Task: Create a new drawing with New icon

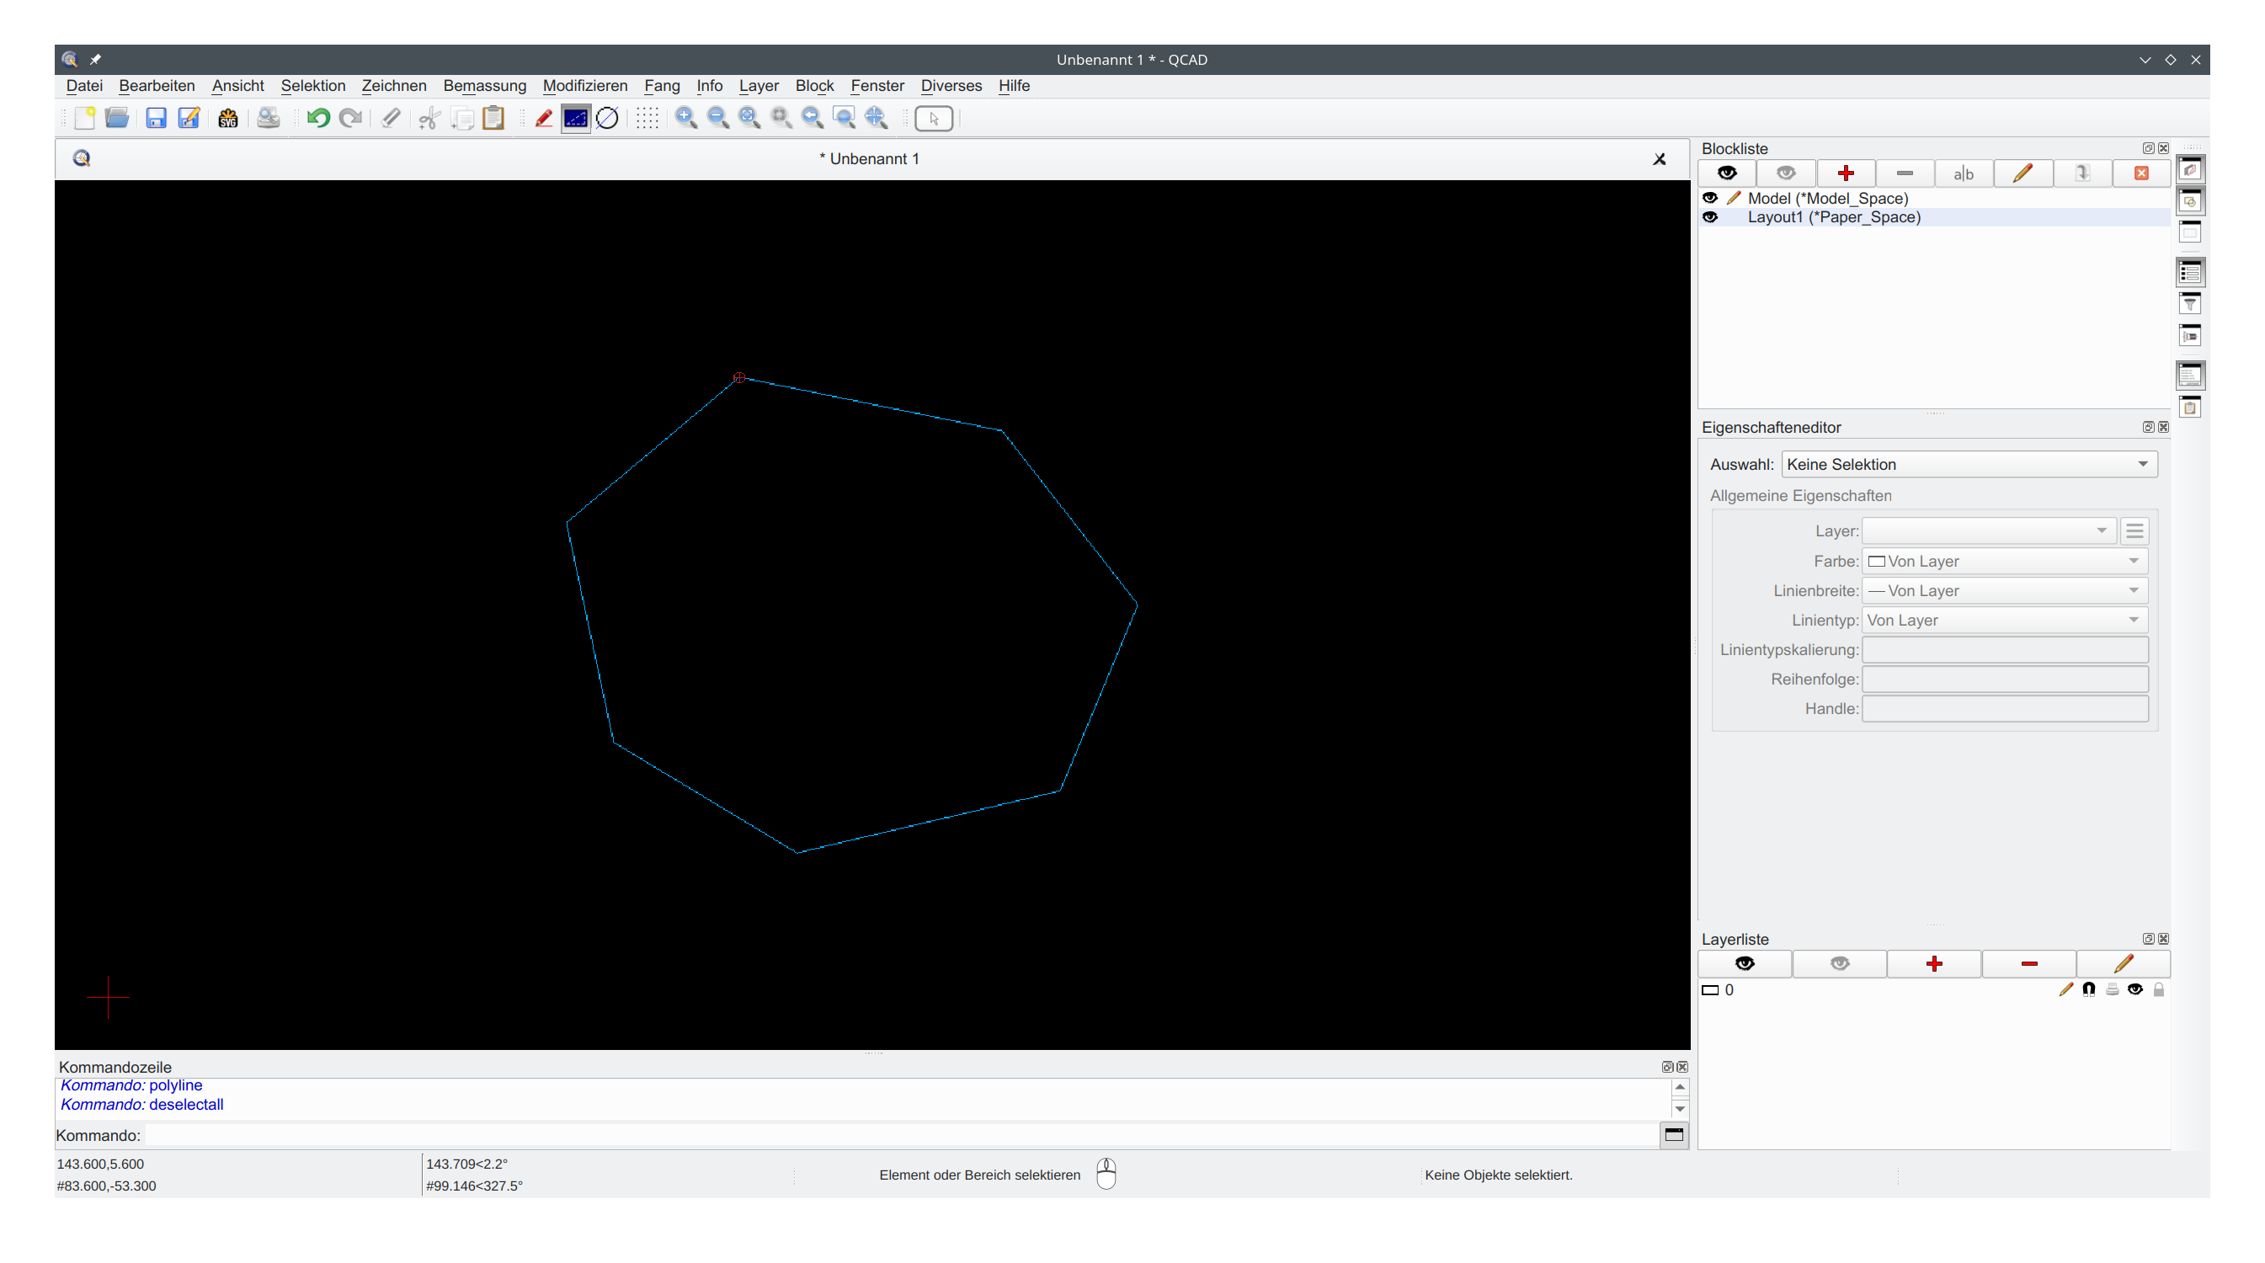Action: pos(84,118)
